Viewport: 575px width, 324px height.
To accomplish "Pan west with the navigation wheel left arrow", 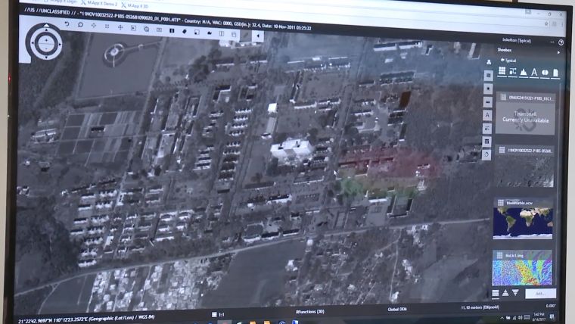I will (x=32, y=42).
